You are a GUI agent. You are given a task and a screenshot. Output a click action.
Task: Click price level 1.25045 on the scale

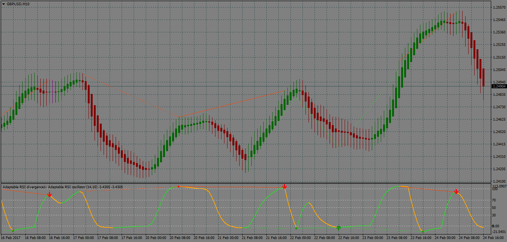pos(499,70)
